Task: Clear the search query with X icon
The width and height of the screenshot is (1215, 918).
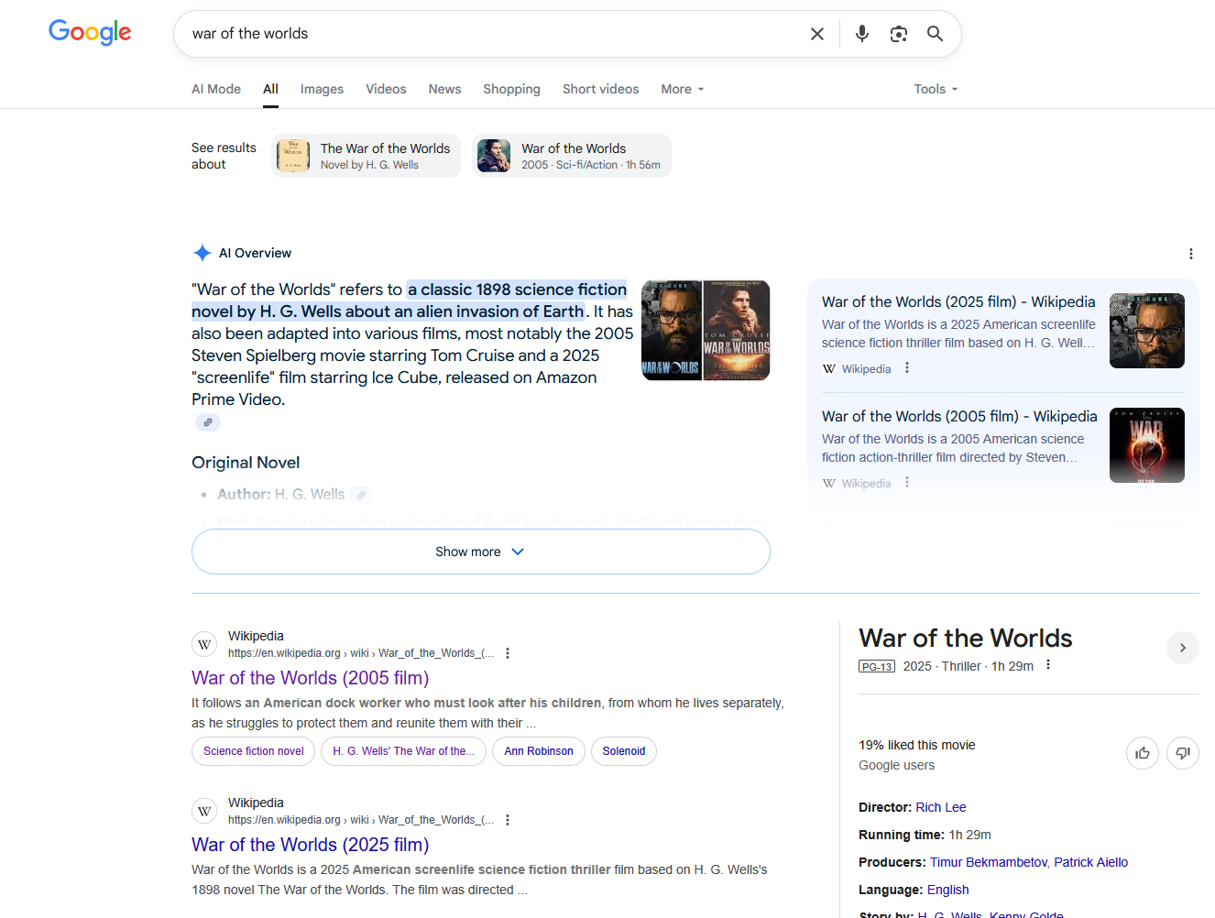Action: (x=817, y=34)
